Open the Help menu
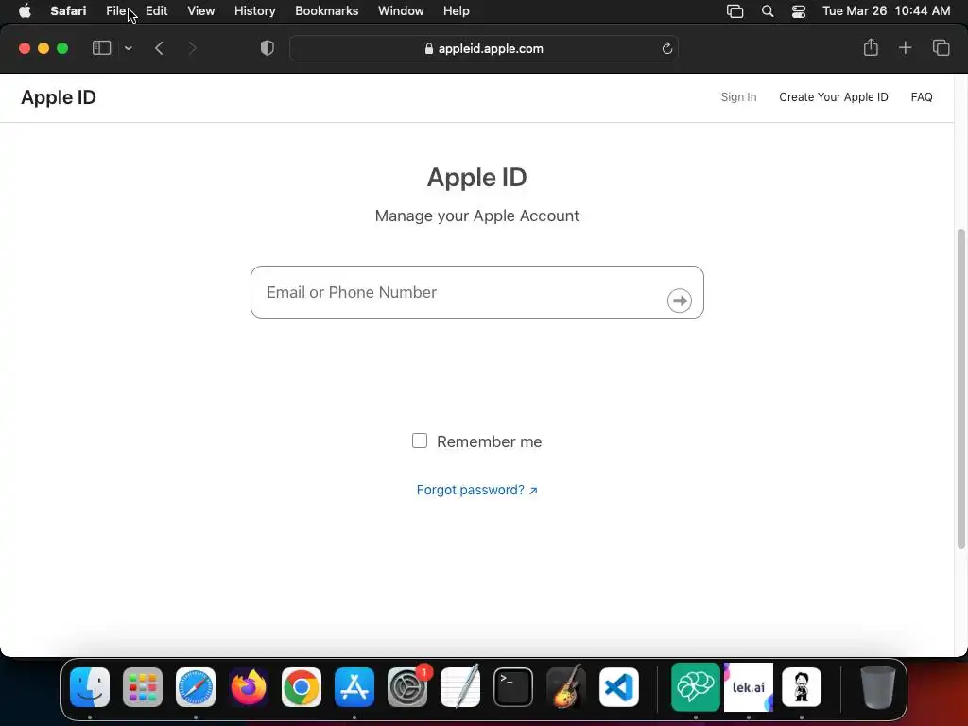968x726 pixels. 457,11
